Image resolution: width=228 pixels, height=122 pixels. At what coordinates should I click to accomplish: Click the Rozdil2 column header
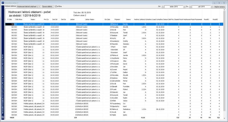(x=215, y=19)
